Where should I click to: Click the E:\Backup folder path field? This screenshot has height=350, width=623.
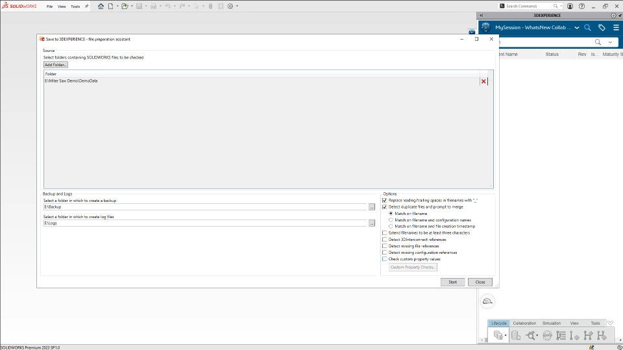coord(205,206)
